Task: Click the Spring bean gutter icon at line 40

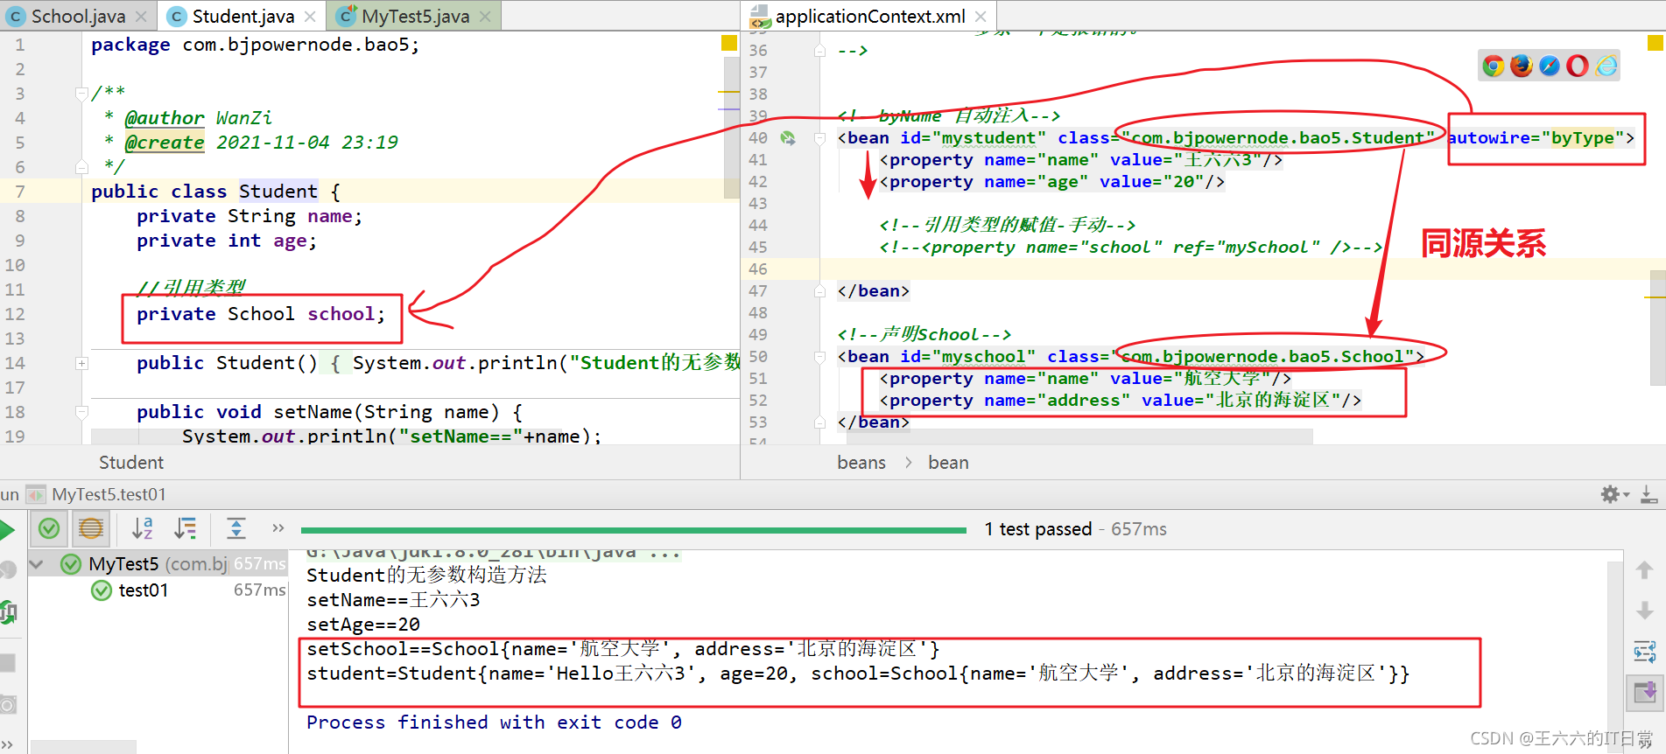Action: tap(788, 138)
